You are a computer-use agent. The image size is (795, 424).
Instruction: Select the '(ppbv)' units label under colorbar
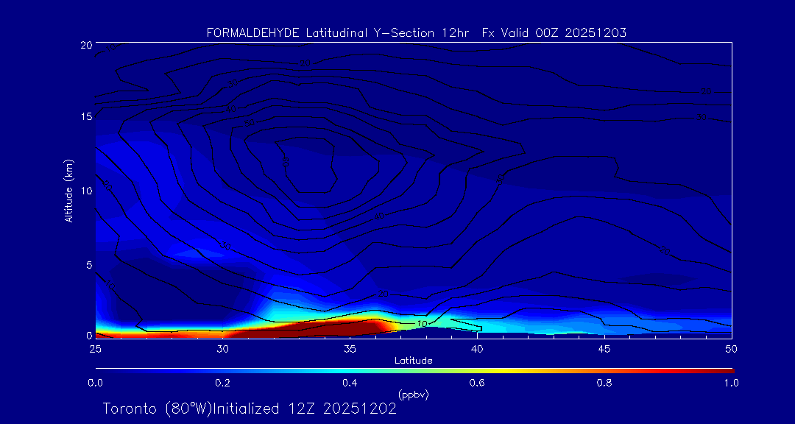pyautogui.click(x=414, y=394)
